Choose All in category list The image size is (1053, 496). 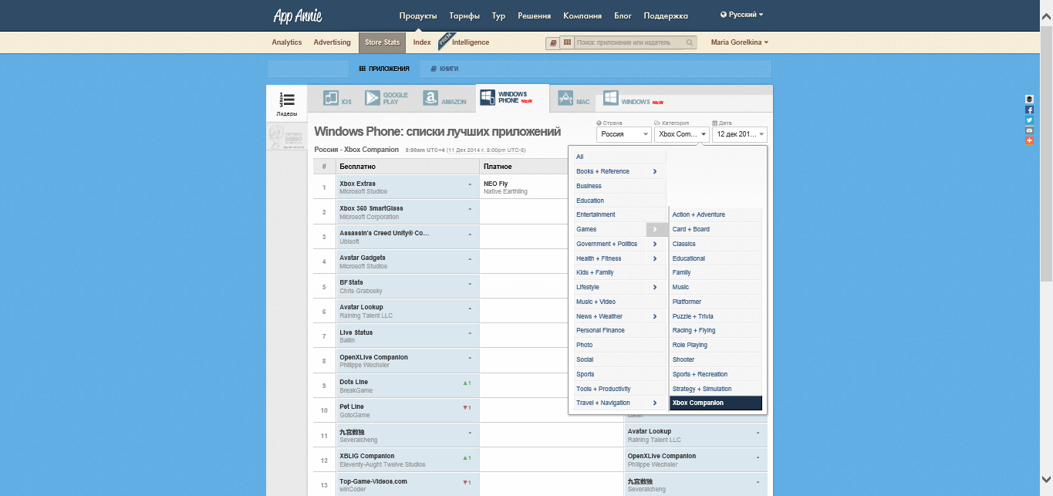tap(619, 157)
